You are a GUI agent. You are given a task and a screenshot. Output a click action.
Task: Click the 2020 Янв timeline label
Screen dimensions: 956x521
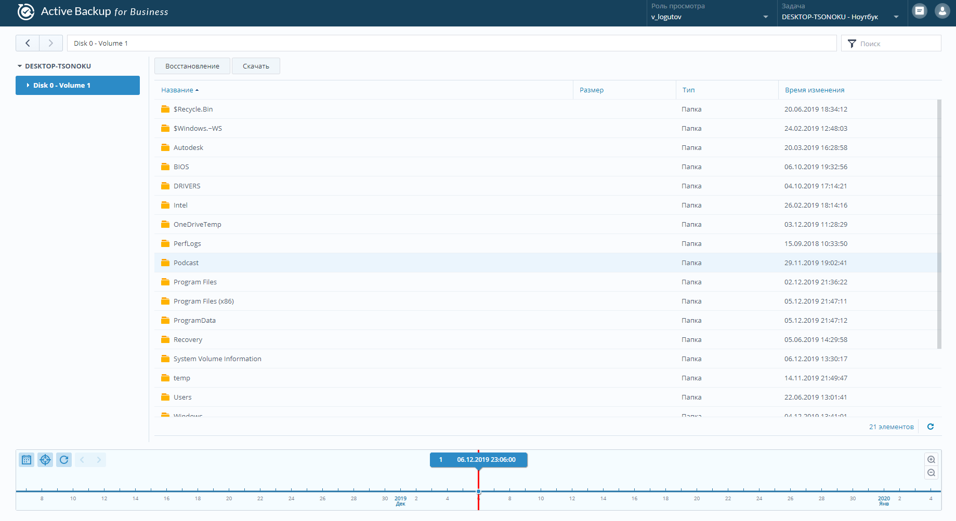point(884,501)
